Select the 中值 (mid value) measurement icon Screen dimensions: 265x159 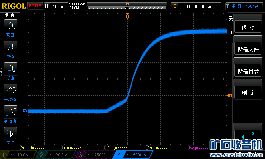pyautogui.click(x=11, y=47)
